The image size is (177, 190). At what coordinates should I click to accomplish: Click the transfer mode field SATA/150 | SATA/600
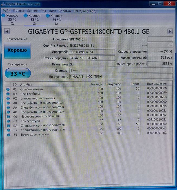(x=92, y=58)
